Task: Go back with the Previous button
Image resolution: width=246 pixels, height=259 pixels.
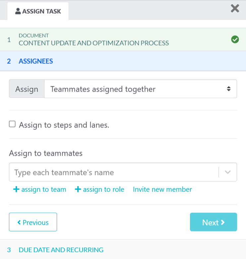Action: [x=33, y=222]
